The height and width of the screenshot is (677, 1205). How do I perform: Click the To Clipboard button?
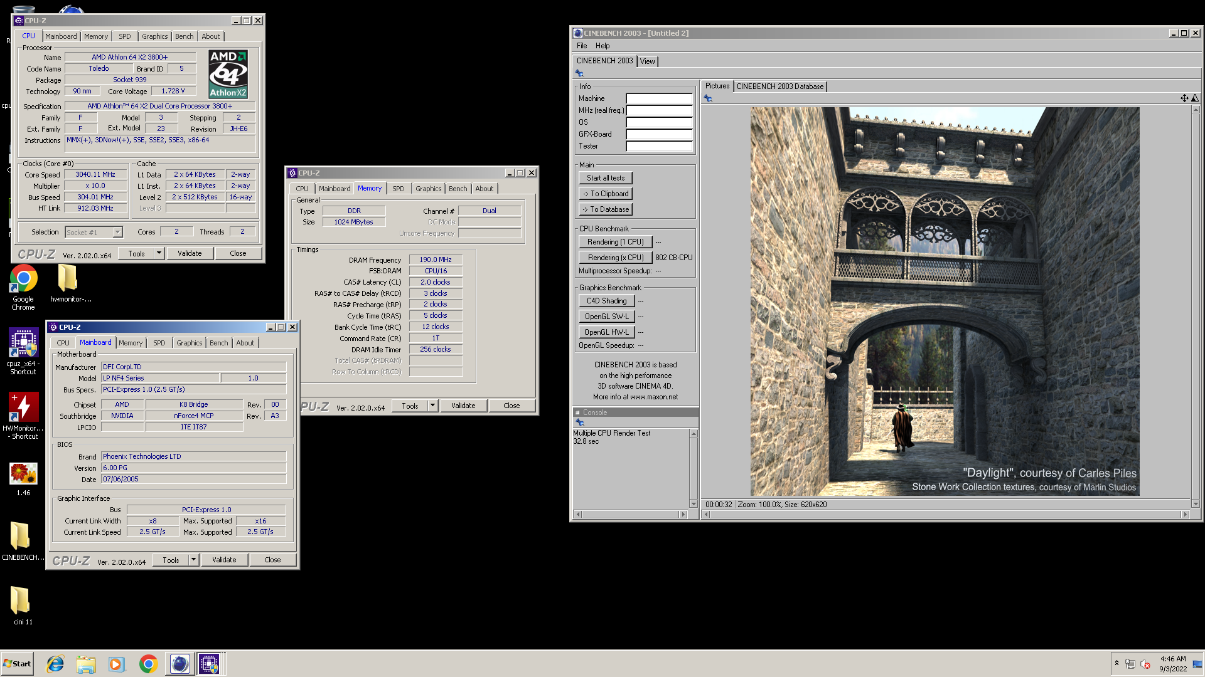click(x=606, y=194)
